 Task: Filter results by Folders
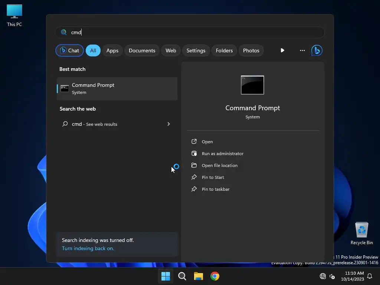click(x=224, y=50)
